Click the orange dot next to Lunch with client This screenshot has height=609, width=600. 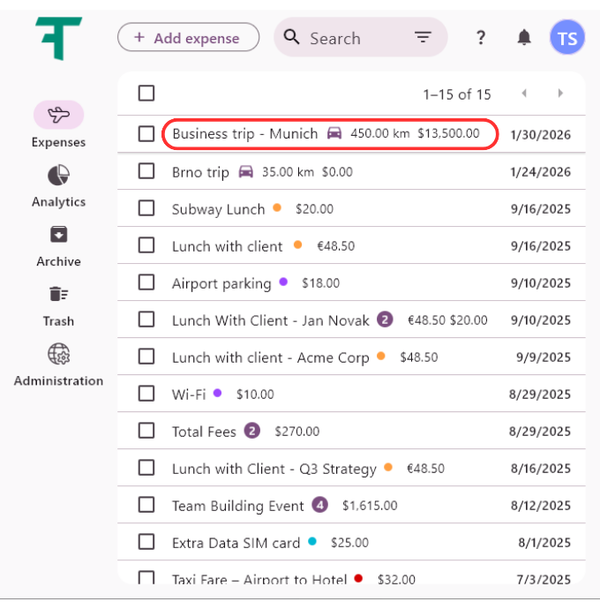pyautogui.click(x=297, y=245)
